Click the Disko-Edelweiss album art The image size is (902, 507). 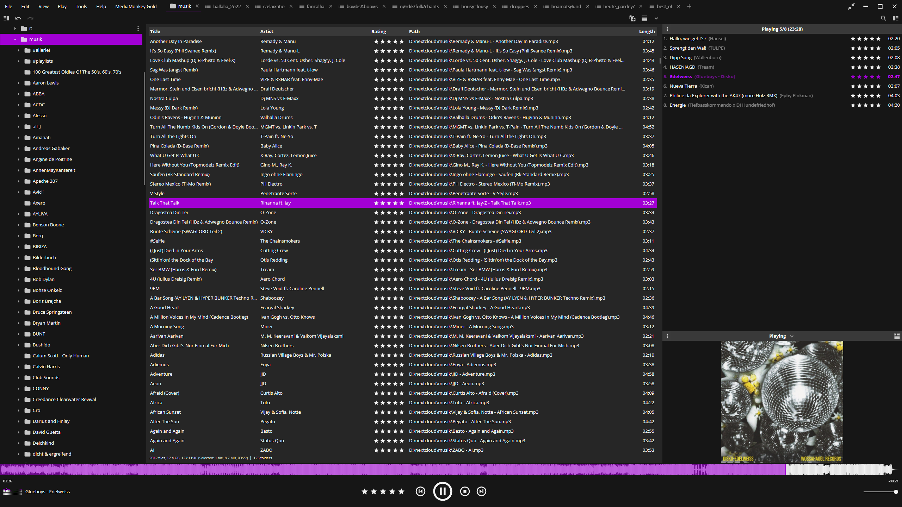782,402
